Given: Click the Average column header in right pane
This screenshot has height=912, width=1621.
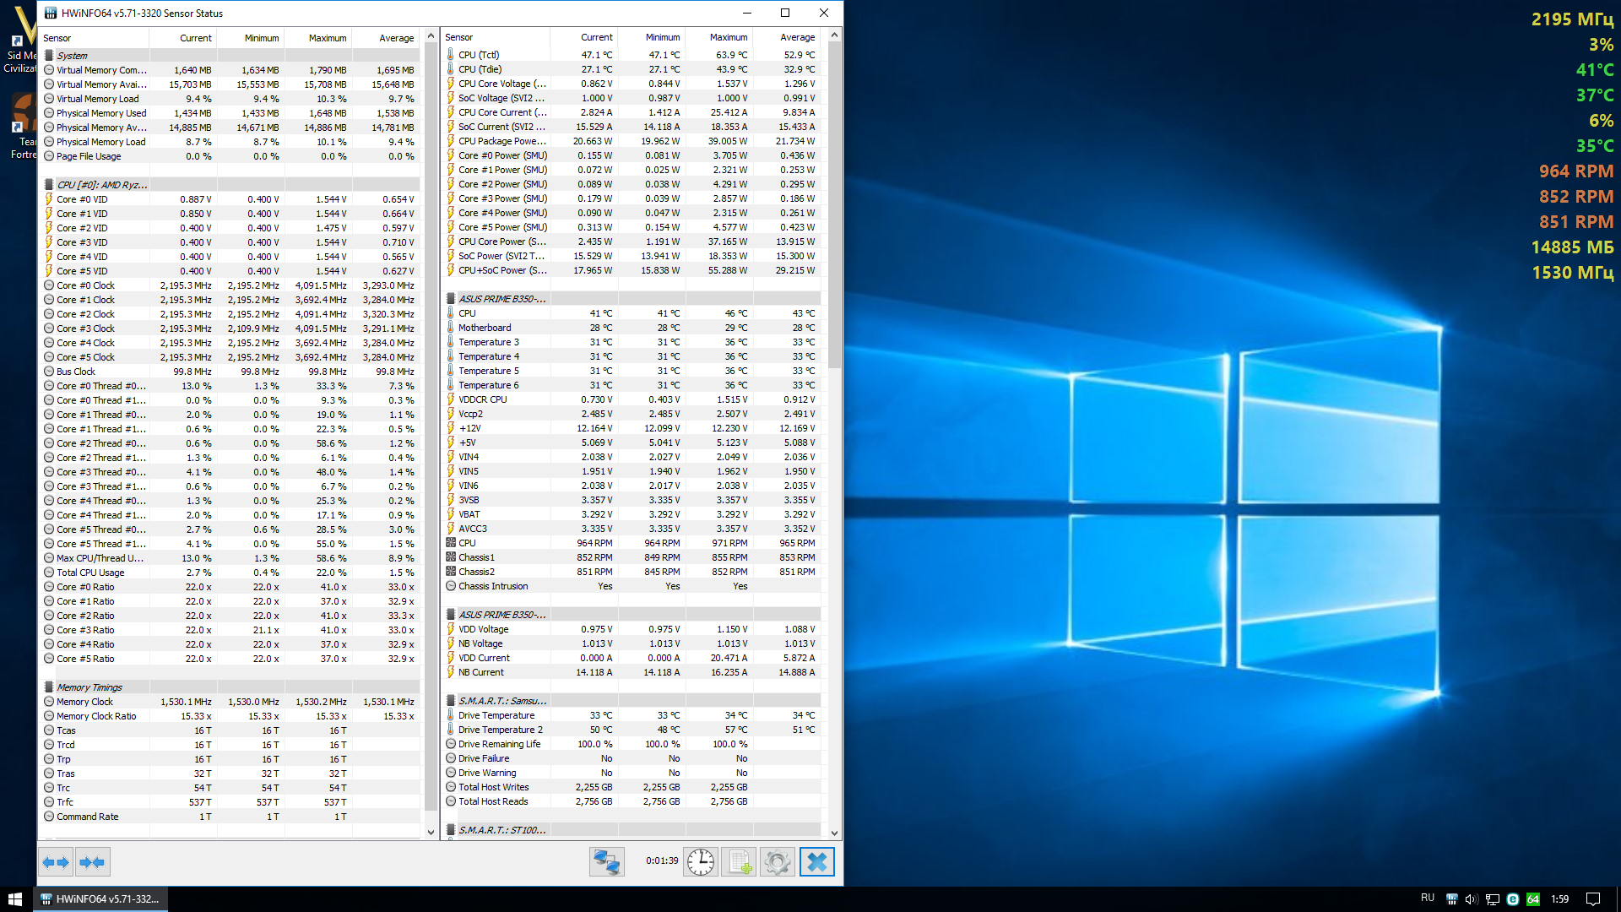Looking at the screenshot, I should point(797,37).
